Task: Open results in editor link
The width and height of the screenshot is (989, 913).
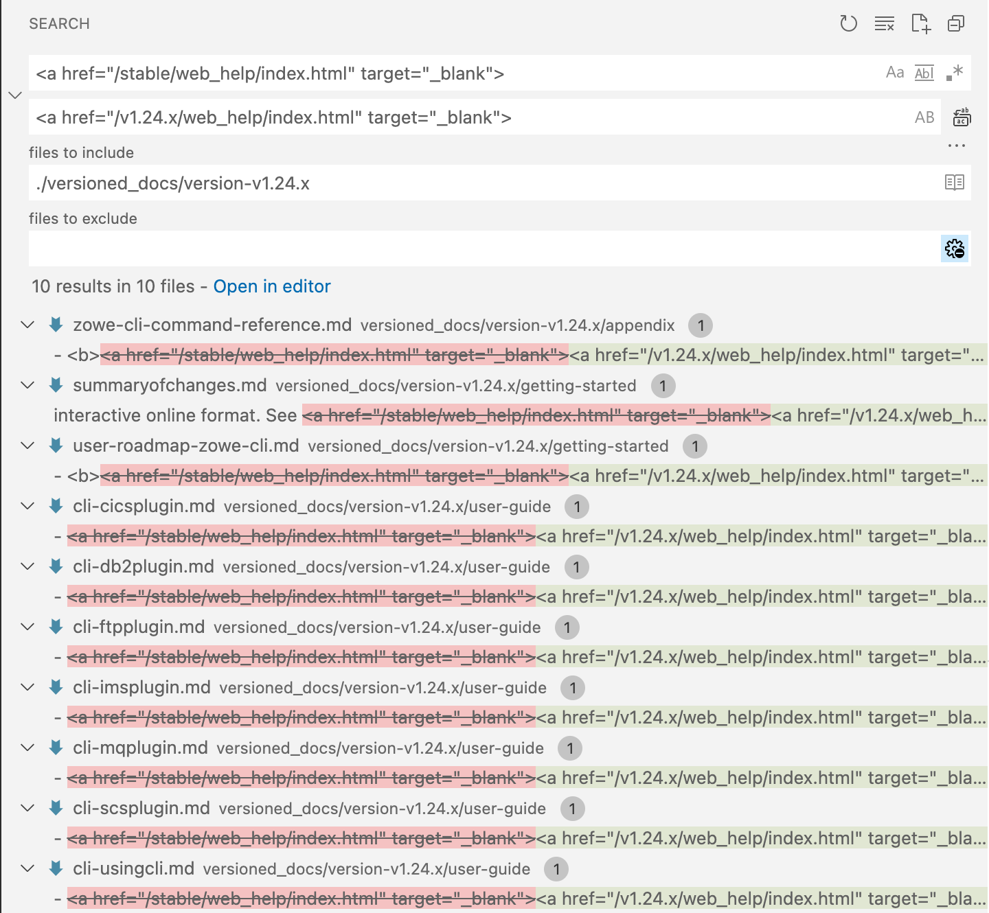Action: pyautogui.click(x=272, y=286)
